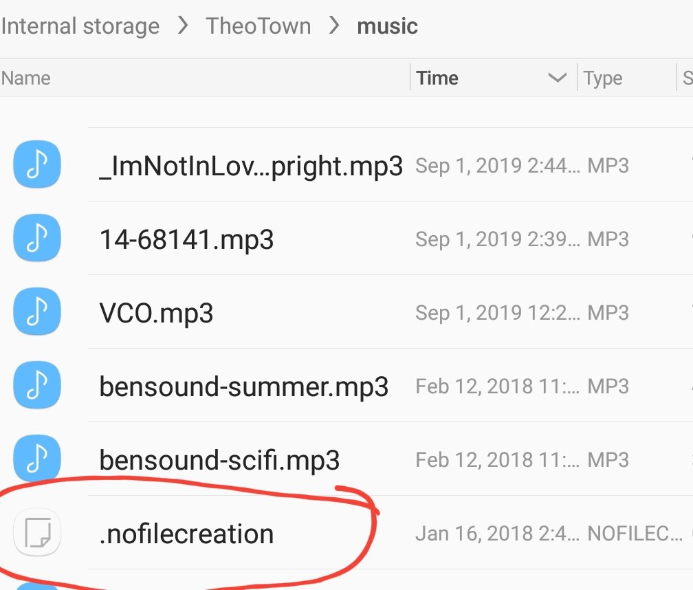Play VCO.mp3 from the list

coord(156,314)
